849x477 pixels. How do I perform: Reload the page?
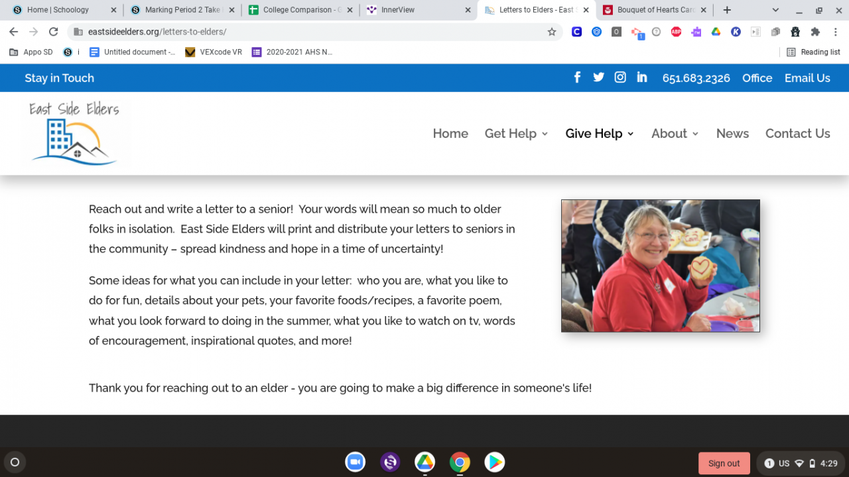(x=54, y=32)
